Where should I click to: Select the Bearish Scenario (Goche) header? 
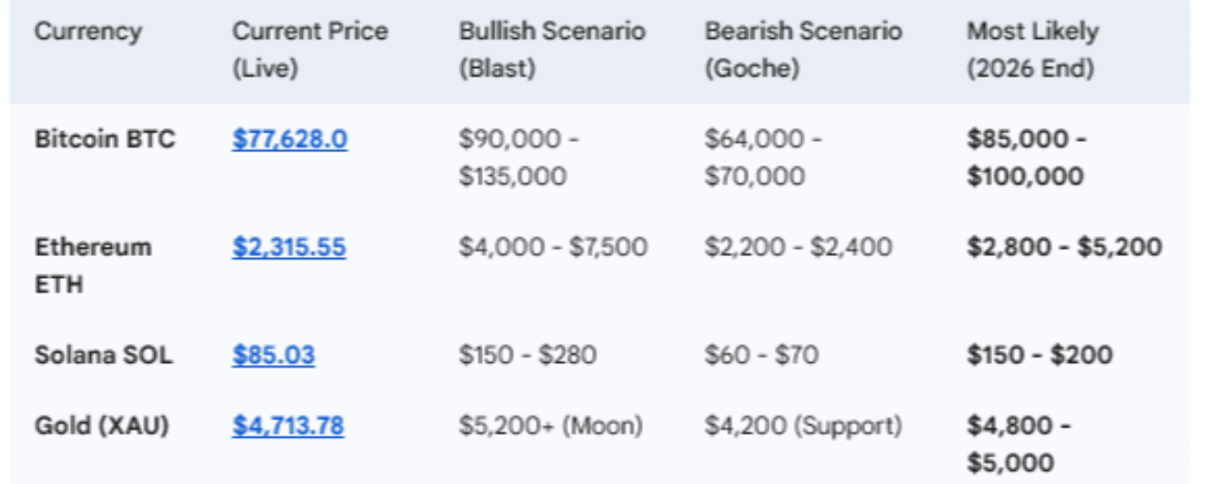click(x=803, y=49)
